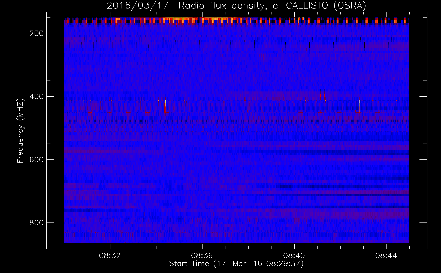Click the plot title '2016/03/17 Radio flux density, e-CALLISTO (OSRA)'
The image size is (441, 273).
pos(236,5)
